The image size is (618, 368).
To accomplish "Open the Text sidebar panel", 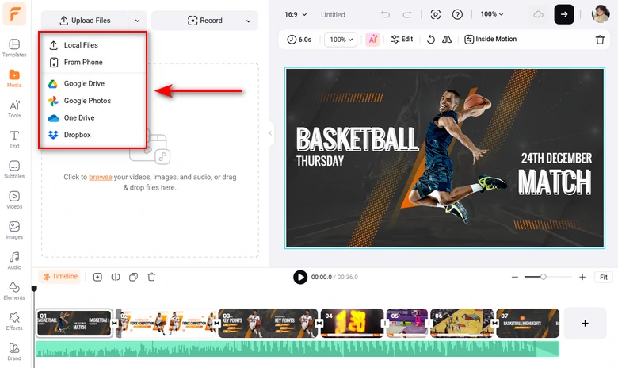I will coord(14,139).
